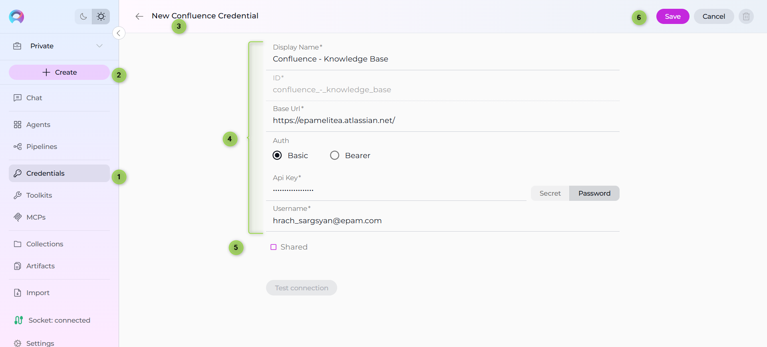This screenshot has height=347, width=767.
Task: Switch to dark mode moon icon
Action: coord(83,16)
